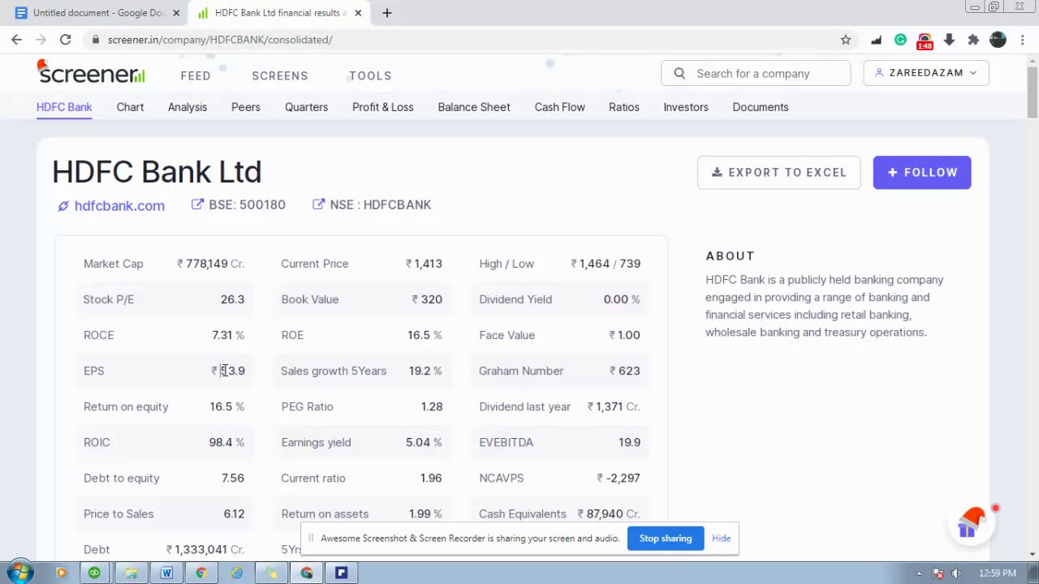Image resolution: width=1039 pixels, height=584 pixels.
Task: Jump to Cash Flow section
Action: click(559, 107)
